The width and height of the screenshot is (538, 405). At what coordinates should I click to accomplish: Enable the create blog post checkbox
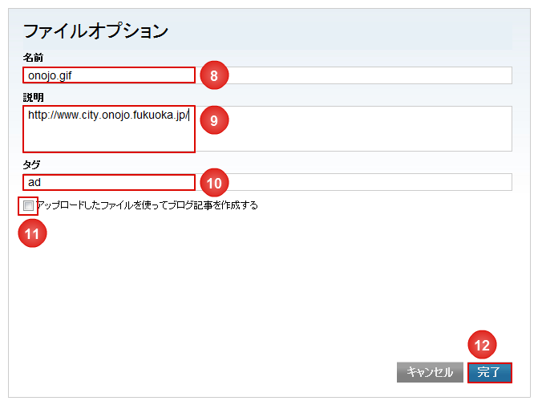click(x=29, y=206)
